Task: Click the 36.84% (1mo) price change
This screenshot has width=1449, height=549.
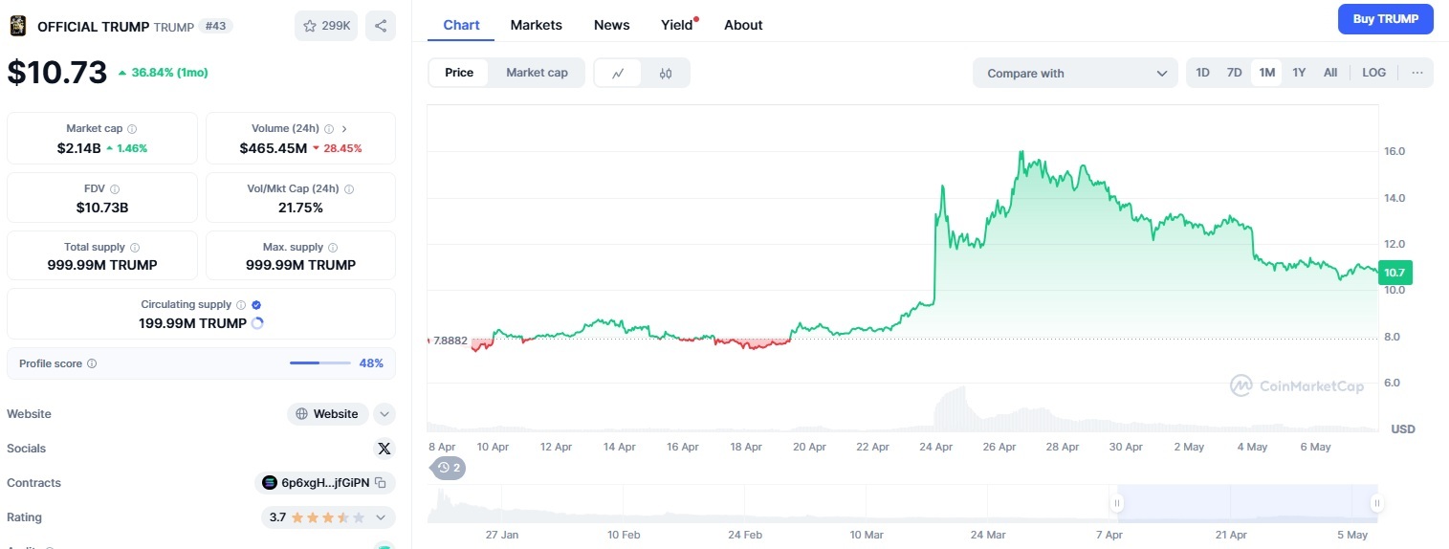Action: (x=163, y=73)
